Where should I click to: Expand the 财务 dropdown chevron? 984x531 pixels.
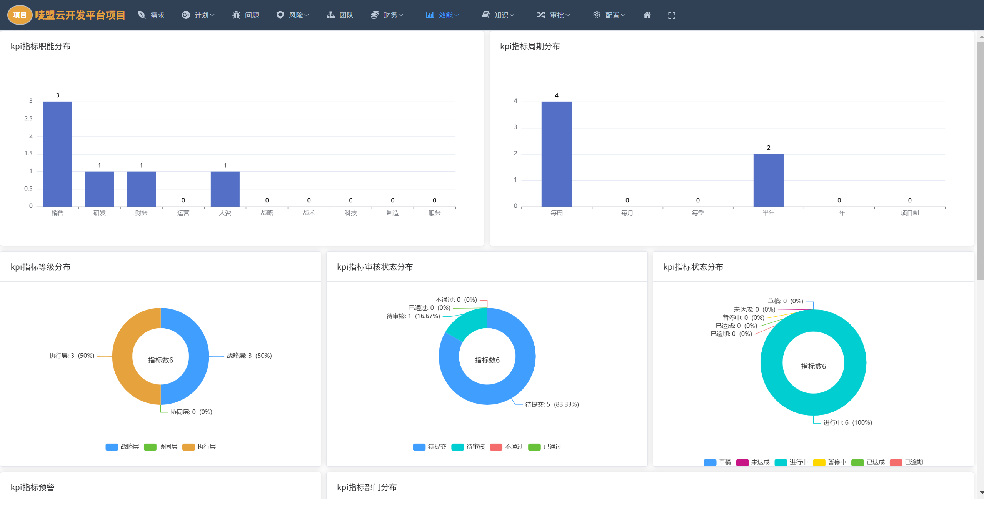point(401,15)
